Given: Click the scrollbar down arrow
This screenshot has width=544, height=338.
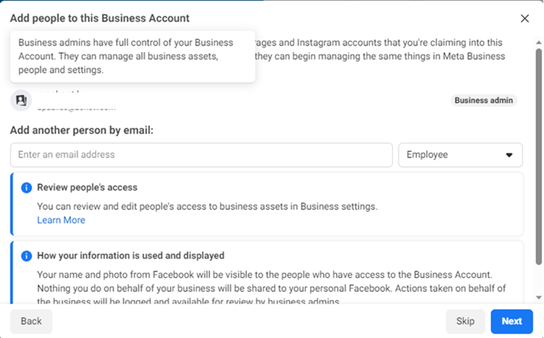Looking at the screenshot, I should tap(538, 298).
